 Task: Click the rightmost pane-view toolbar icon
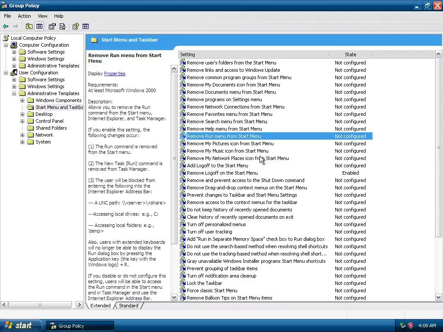pyautogui.click(x=86, y=26)
